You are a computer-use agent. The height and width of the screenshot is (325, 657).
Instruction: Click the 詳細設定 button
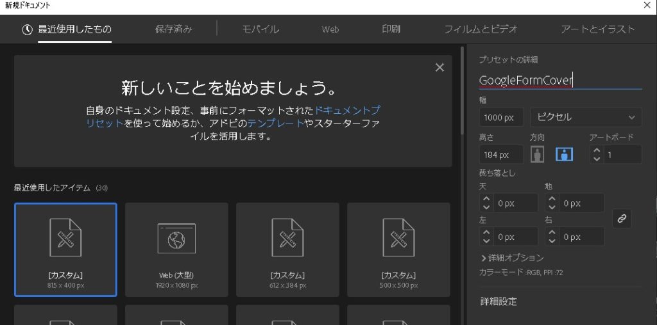pos(499,301)
